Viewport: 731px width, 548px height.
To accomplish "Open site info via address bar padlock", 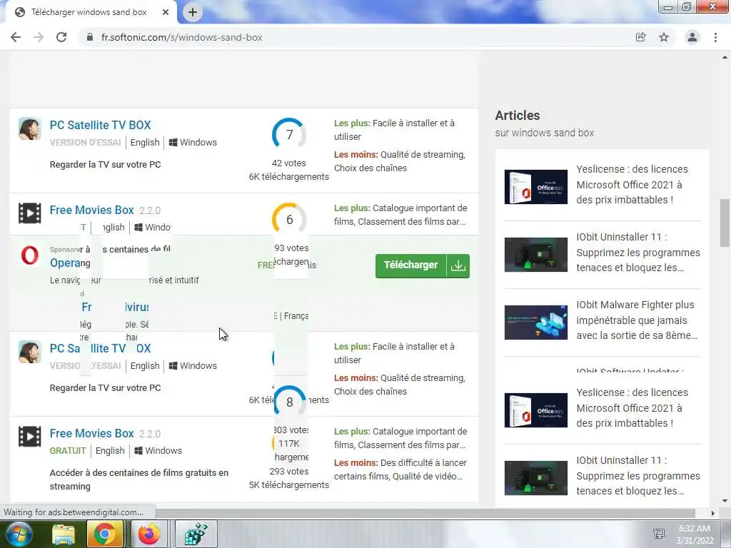I will 90,37.
